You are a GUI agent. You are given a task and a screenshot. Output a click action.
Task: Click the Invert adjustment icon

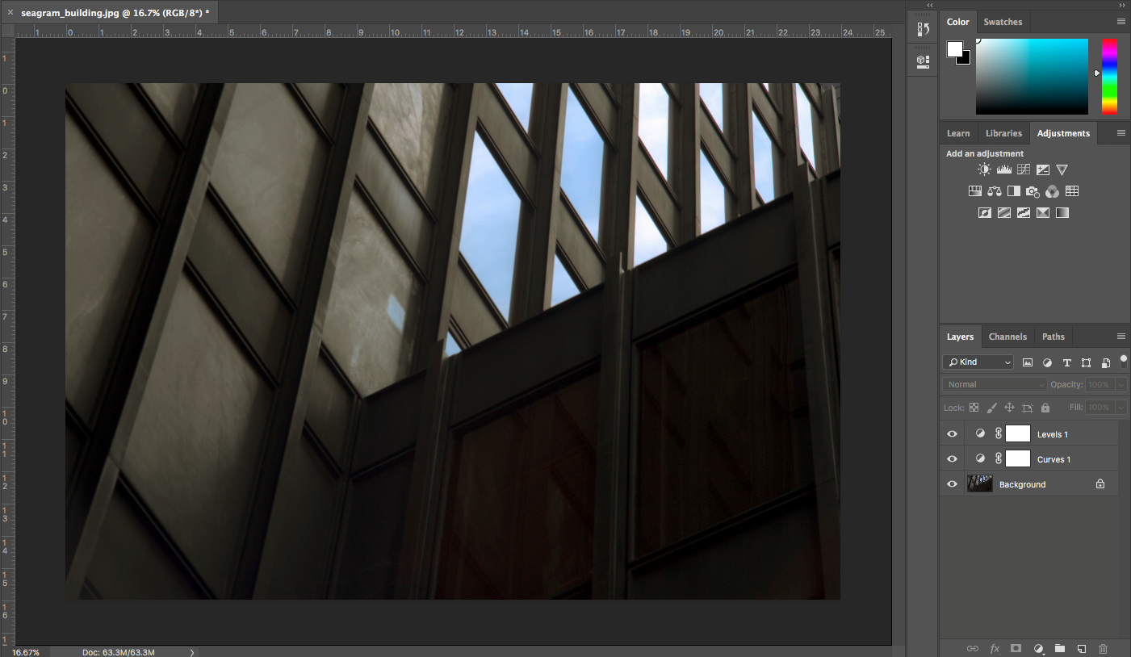pos(984,213)
